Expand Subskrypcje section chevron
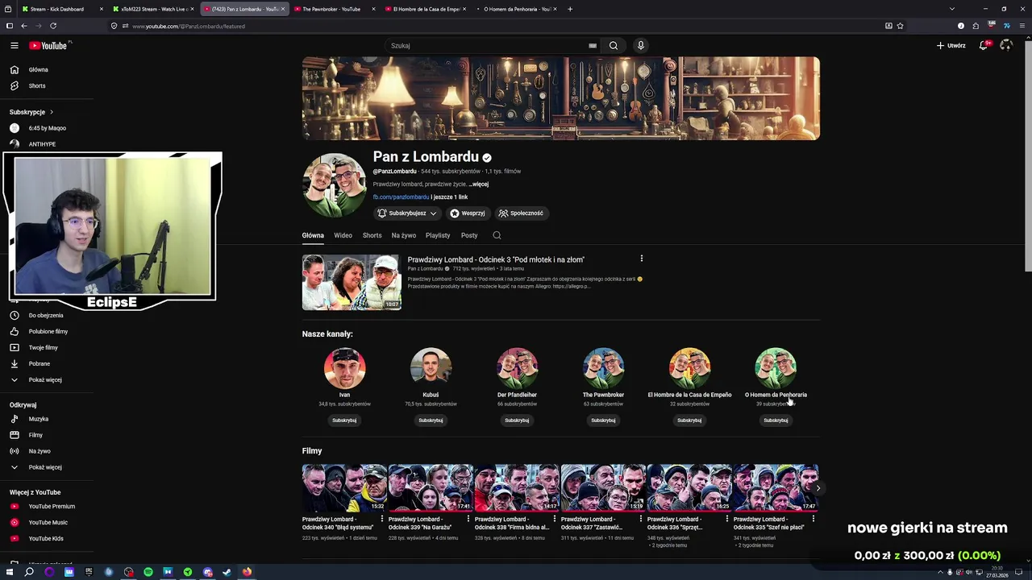 [52, 112]
